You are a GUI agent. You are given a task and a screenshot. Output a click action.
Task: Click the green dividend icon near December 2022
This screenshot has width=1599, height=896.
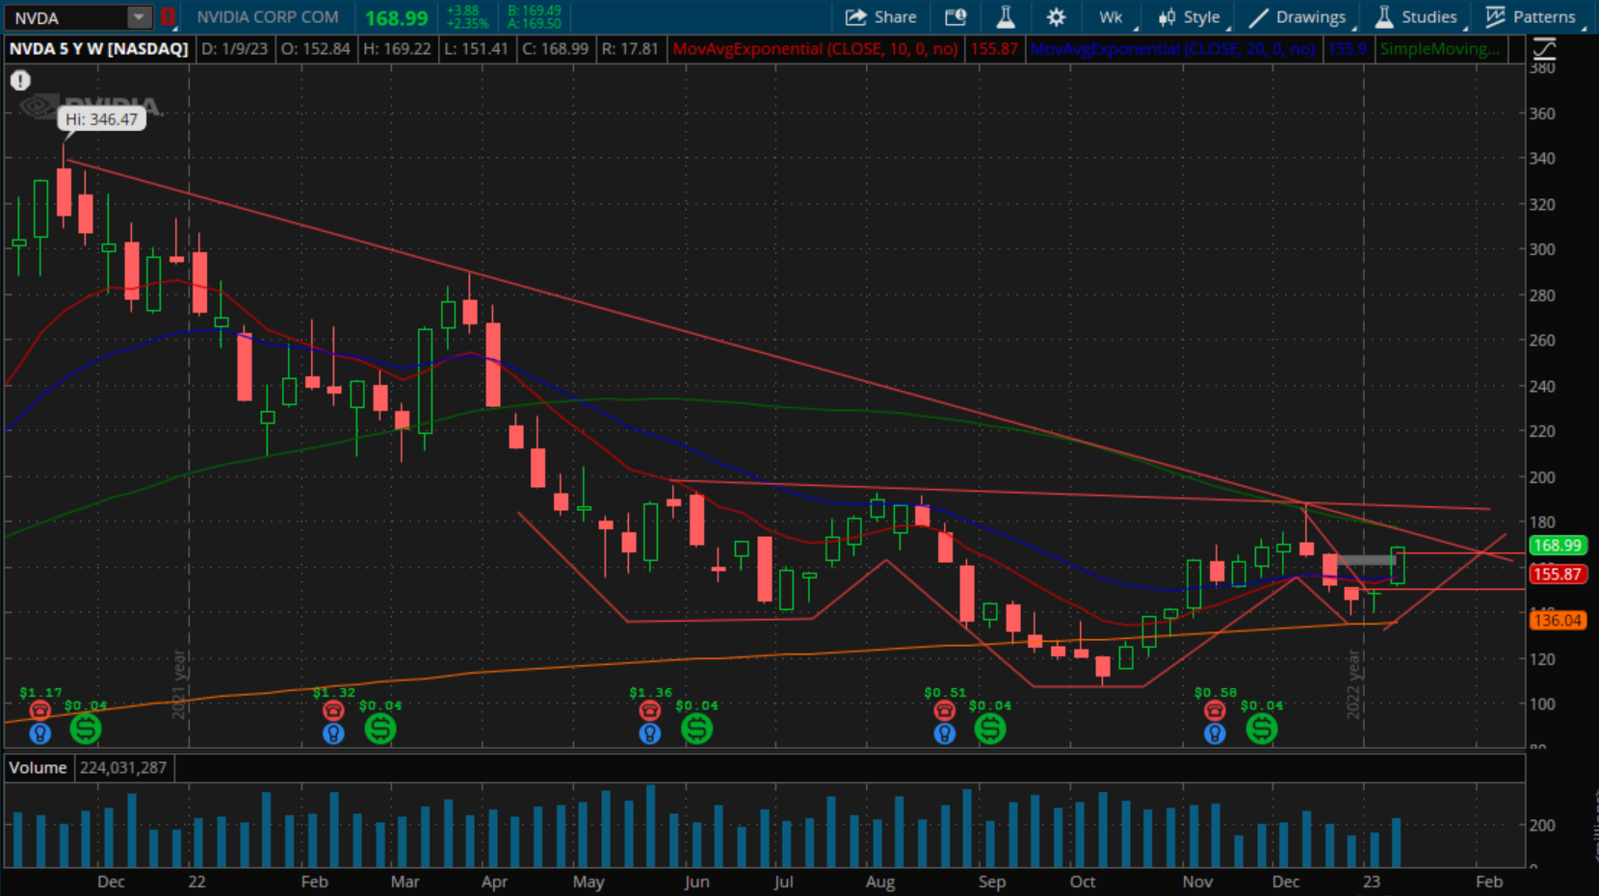(x=1262, y=729)
